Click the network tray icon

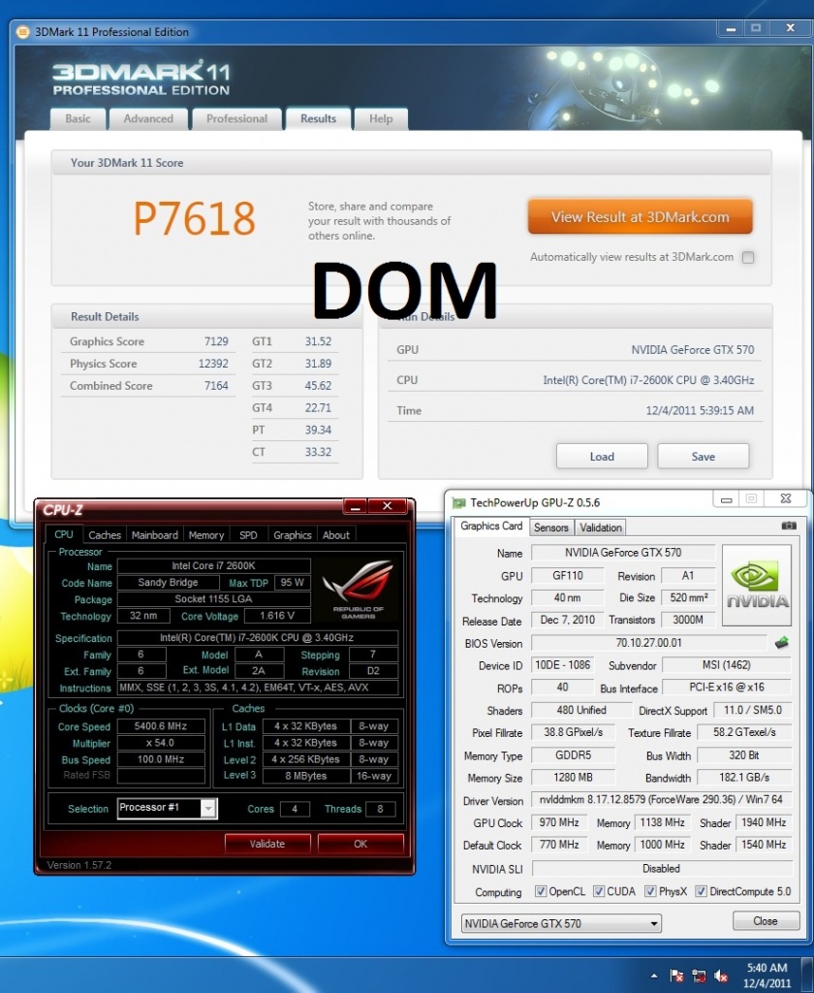[699, 976]
